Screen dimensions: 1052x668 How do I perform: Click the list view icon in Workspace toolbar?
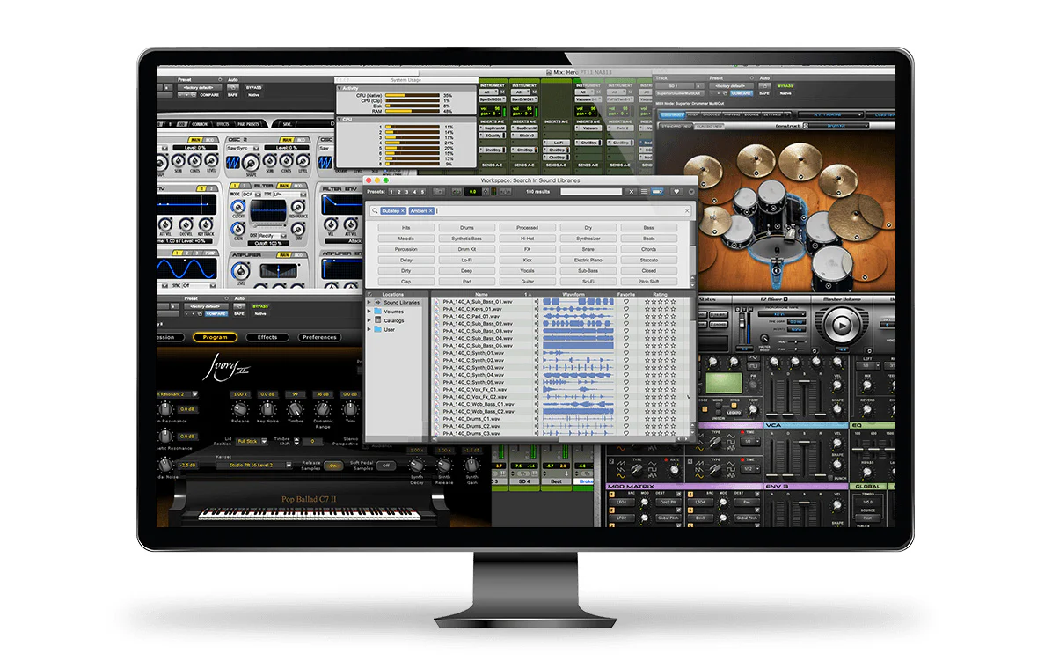(644, 191)
